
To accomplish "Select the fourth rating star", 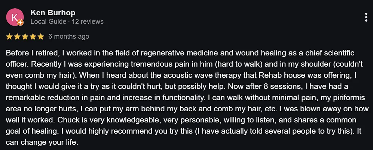I will (x=33, y=36).
